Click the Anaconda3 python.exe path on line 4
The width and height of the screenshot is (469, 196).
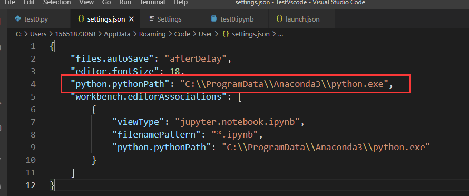tap(284, 84)
